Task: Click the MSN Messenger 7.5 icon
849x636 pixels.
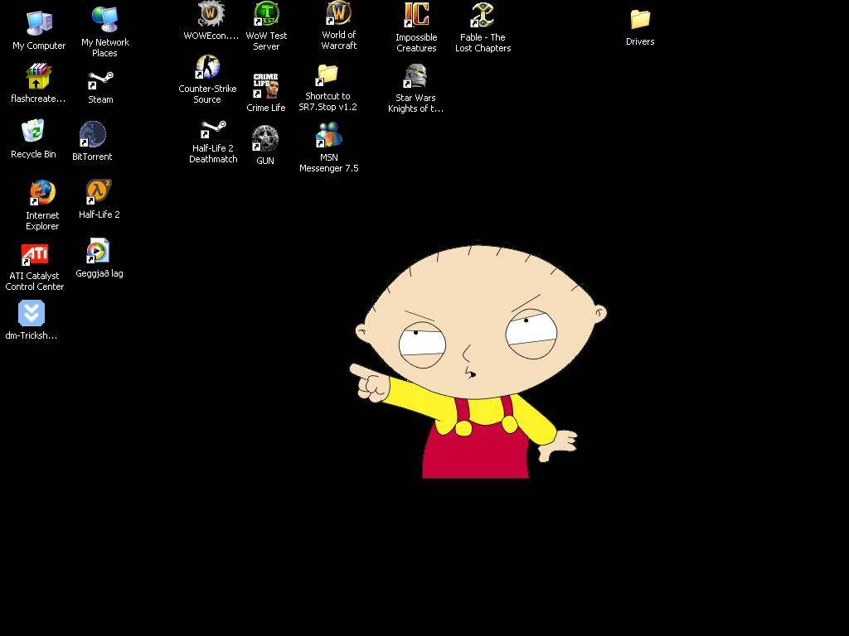Action: [328, 135]
